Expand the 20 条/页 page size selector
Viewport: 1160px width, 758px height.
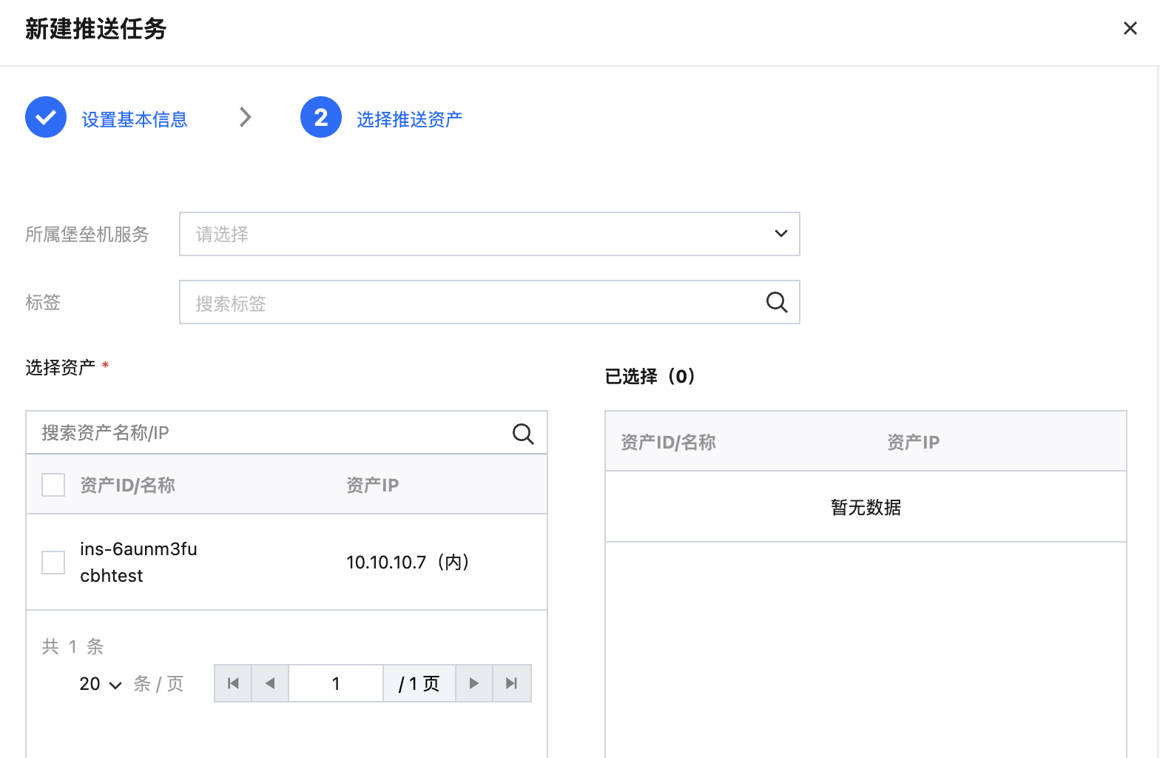101,684
